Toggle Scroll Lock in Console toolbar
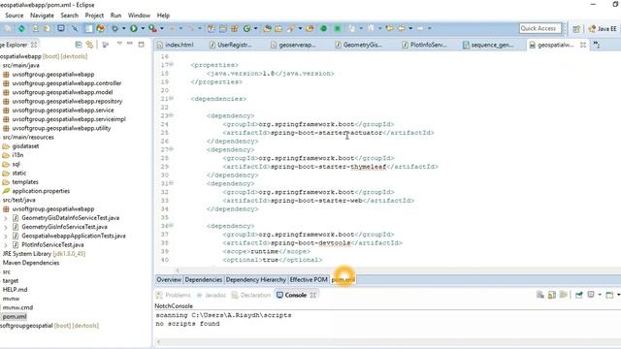 pyautogui.click(x=552, y=295)
